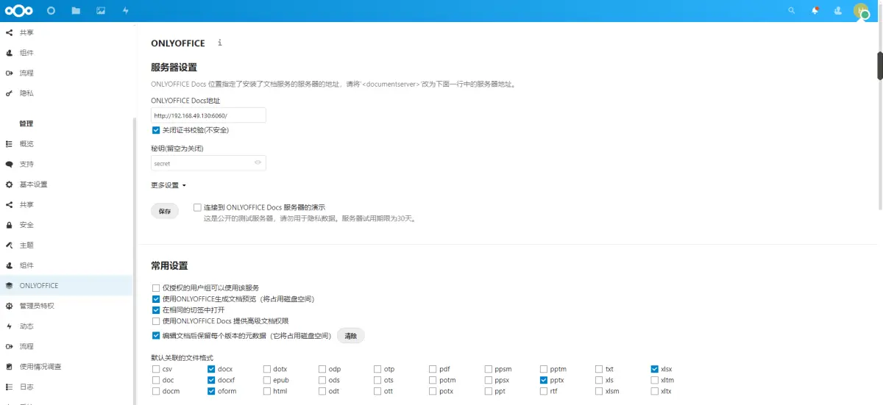Uncheck the oform file format checkbox

(212, 391)
